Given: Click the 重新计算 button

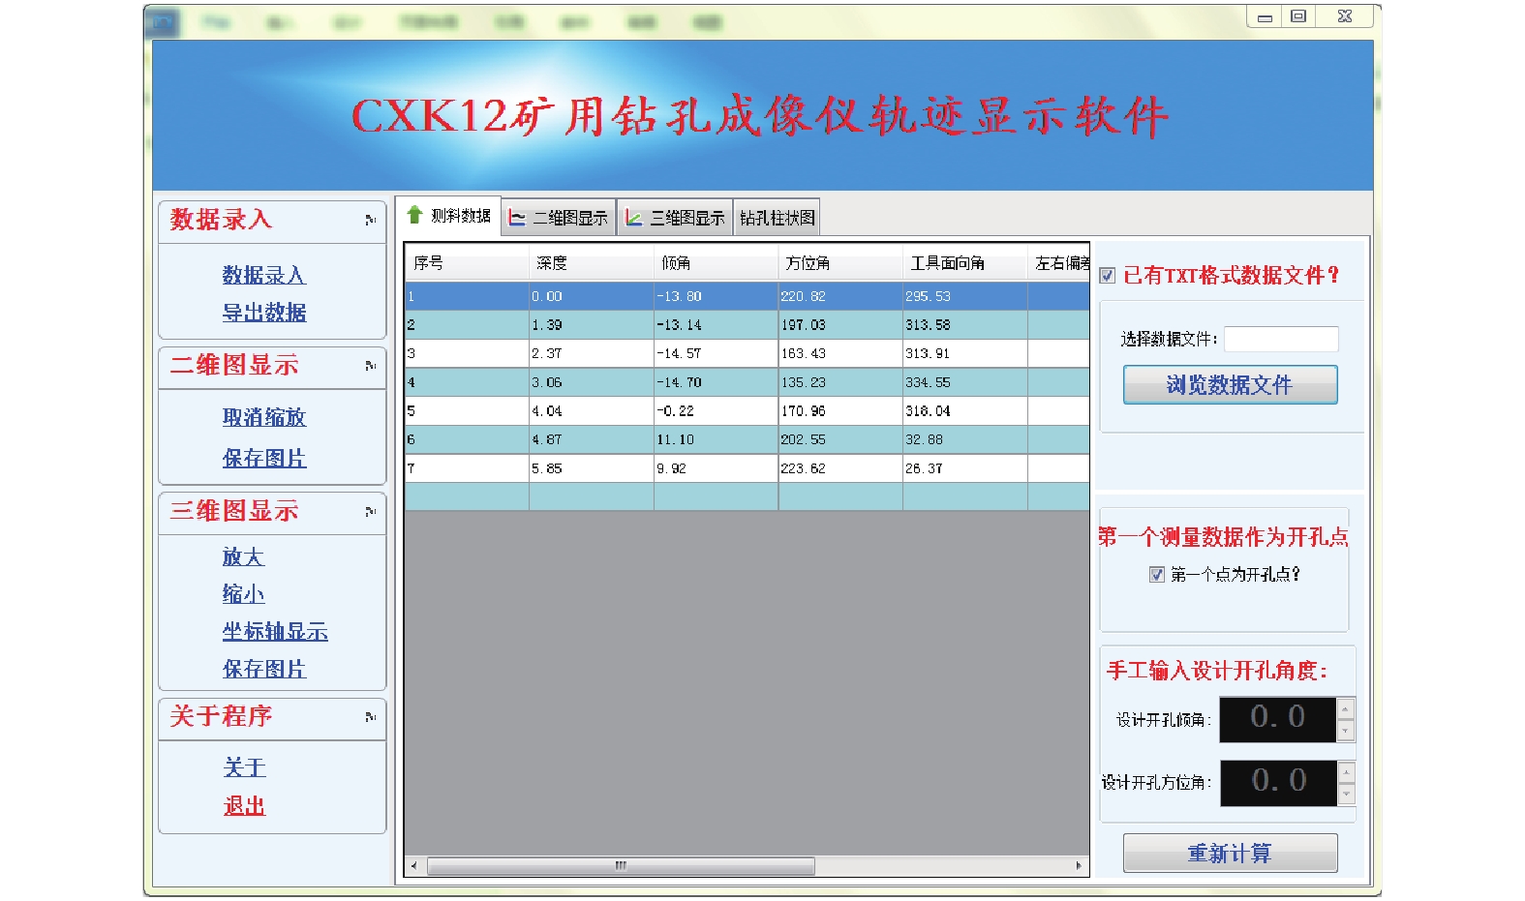Looking at the screenshot, I should coord(1230,854).
